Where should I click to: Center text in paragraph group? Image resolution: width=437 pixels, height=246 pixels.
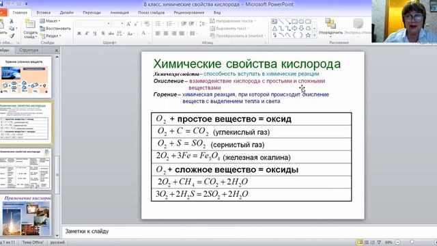coord(166,33)
